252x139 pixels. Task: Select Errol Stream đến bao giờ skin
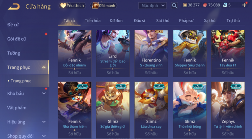(113, 53)
